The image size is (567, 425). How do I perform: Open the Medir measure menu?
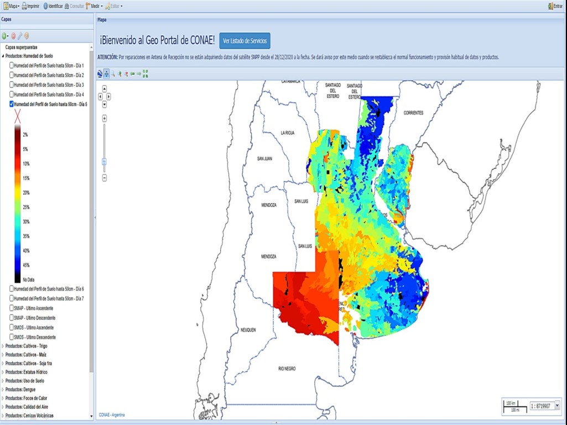[94, 6]
